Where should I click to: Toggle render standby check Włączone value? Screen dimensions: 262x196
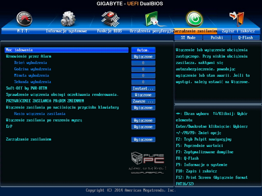click(143, 95)
